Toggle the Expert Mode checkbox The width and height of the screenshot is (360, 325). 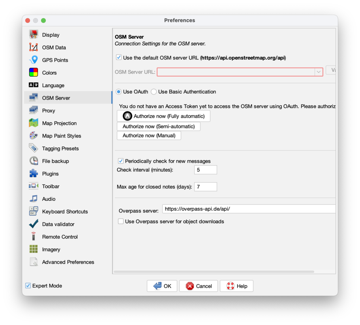[28, 286]
